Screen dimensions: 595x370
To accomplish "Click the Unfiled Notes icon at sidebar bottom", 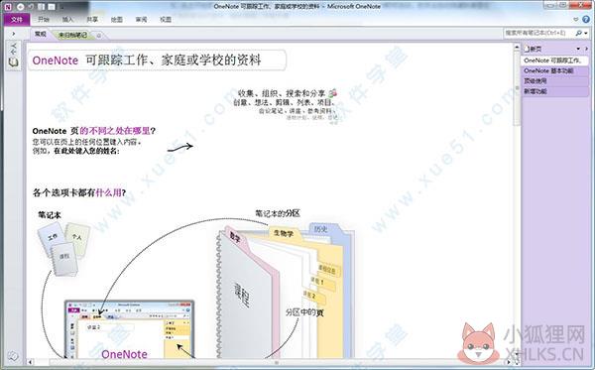I will click(13, 355).
